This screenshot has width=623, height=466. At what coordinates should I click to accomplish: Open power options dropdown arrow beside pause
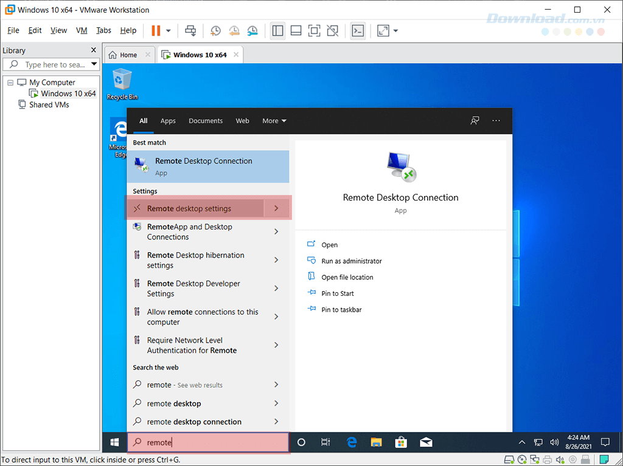click(169, 30)
